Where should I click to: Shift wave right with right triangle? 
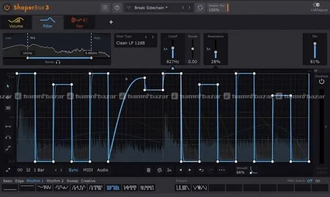[190, 170]
